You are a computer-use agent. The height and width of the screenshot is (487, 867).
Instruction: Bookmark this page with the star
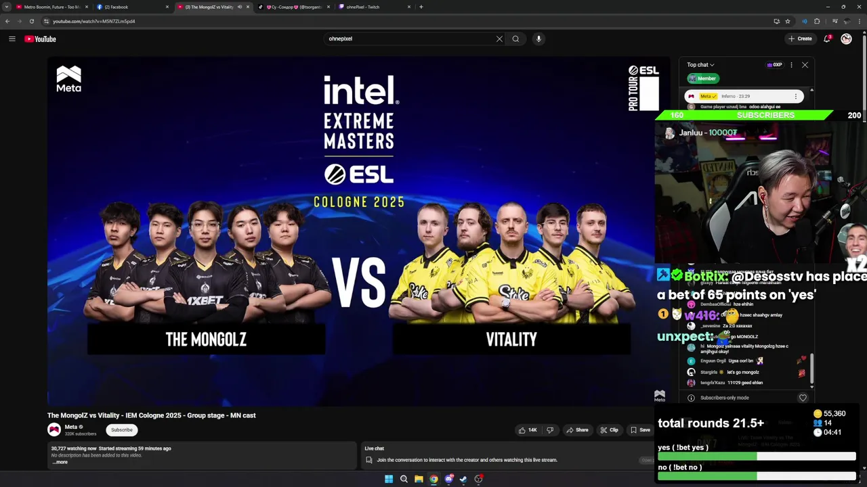tap(788, 21)
